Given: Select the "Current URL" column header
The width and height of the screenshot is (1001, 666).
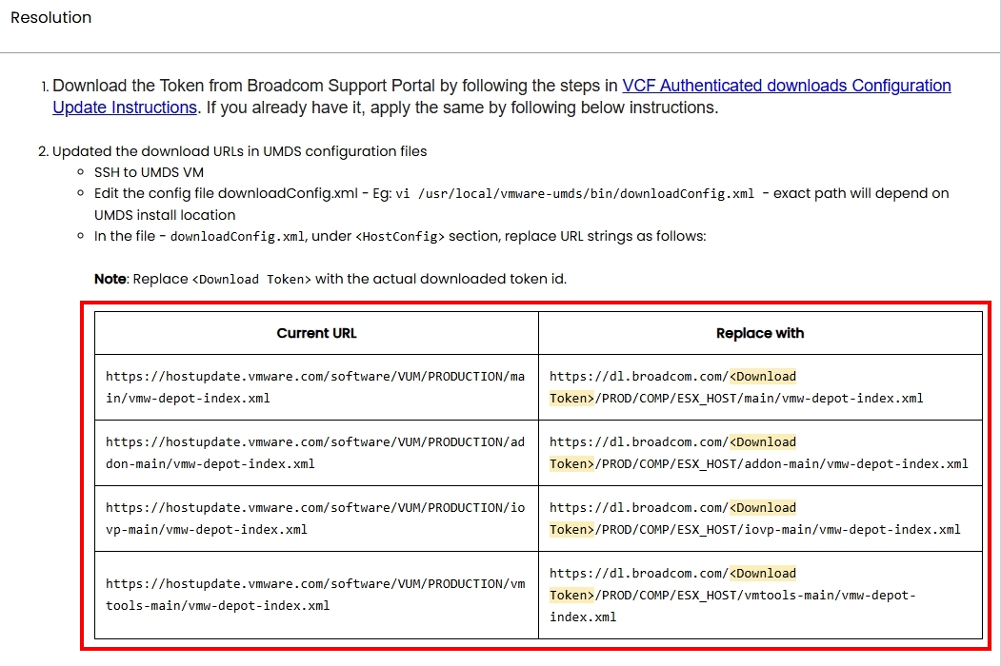Looking at the screenshot, I should tap(316, 333).
